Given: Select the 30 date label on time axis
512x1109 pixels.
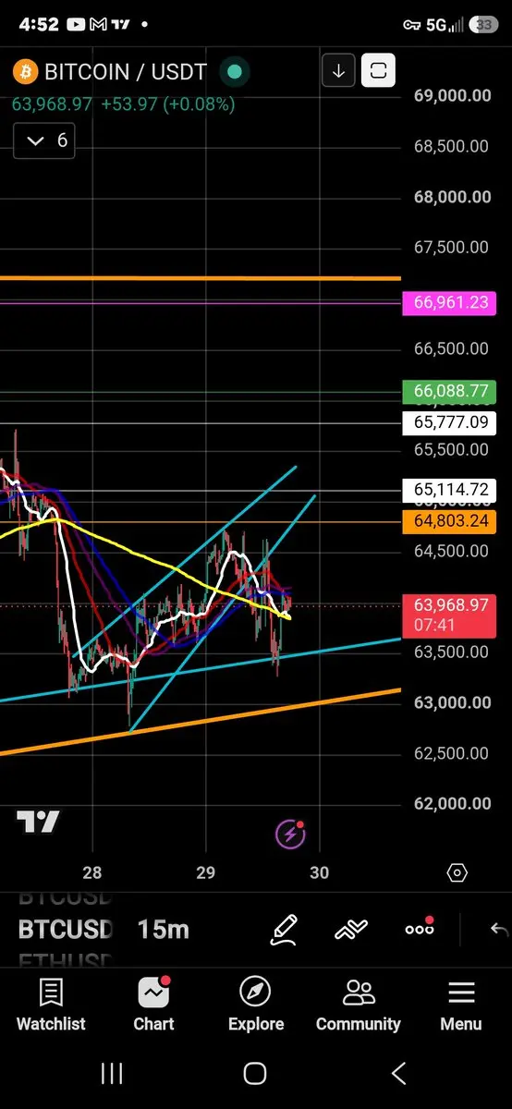Looking at the screenshot, I should click(x=320, y=872).
